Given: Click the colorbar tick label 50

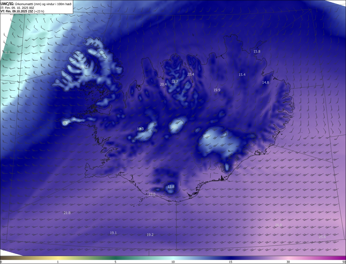Looking at the screenshot, I should pyautogui.click(x=344, y=262).
